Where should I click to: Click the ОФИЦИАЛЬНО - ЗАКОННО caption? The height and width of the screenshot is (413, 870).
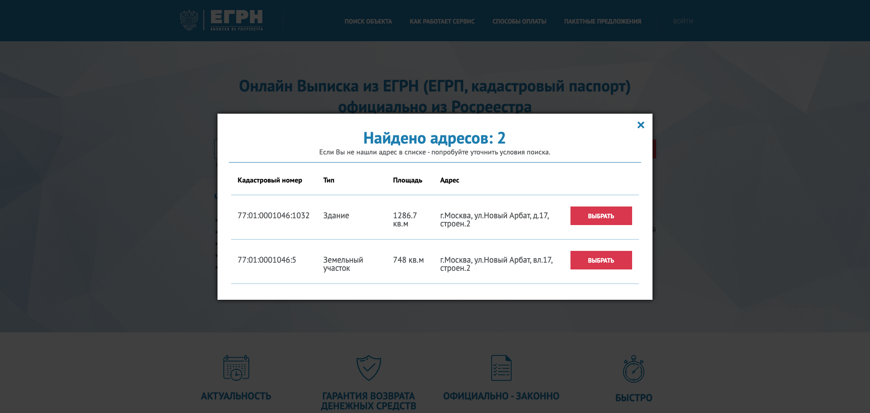[x=501, y=396]
